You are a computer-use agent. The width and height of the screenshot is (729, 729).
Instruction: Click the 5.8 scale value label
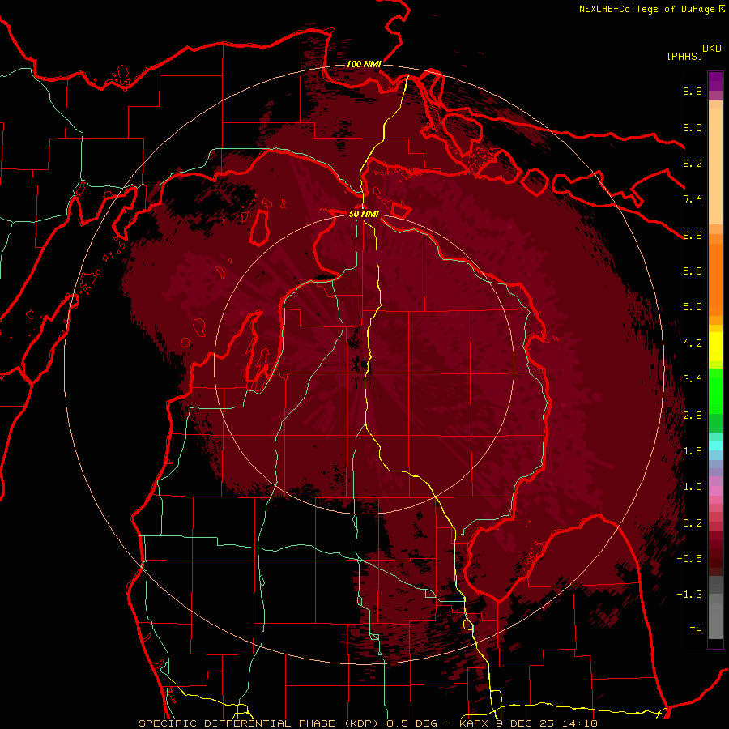[693, 271]
